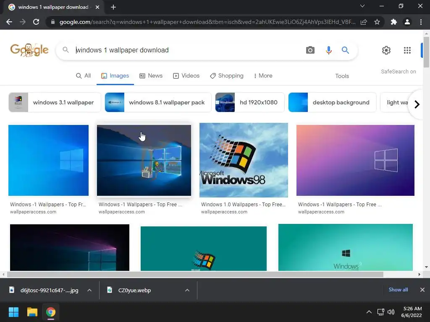Select the 'windows 3.1 wallpaper' suggestion chip
The image size is (430, 322).
tap(55, 102)
